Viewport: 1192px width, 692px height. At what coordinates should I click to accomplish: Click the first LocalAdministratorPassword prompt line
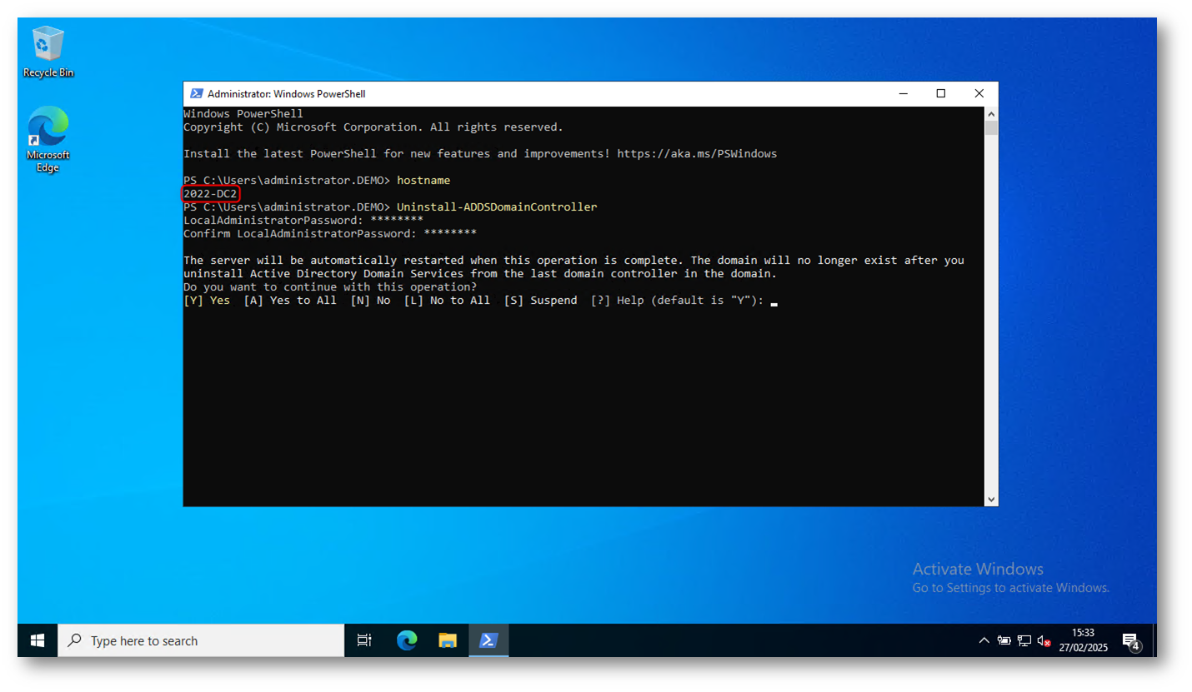pos(303,220)
